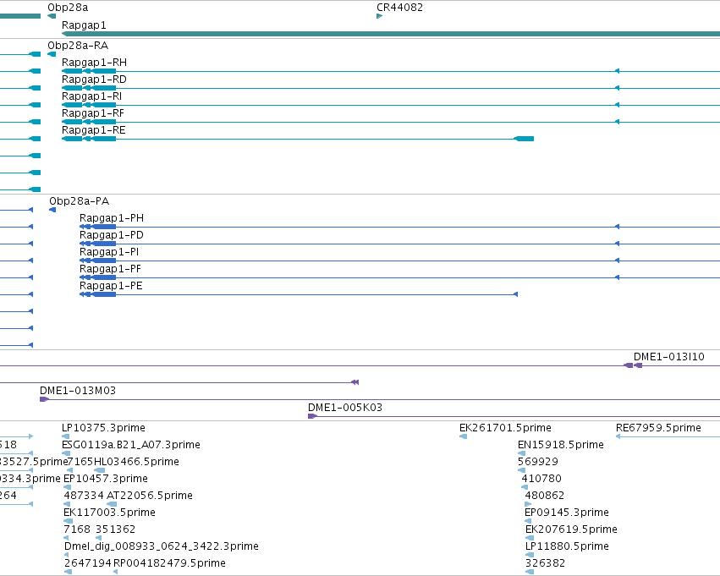The width and height of the screenshot is (720, 576).
Task: Click the right-end arrow of Rapgap1-PE
Action: [x=515, y=294]
